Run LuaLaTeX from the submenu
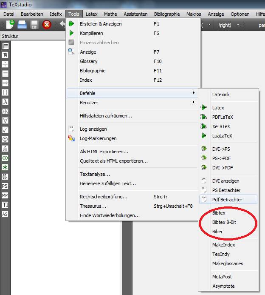265x295 pixels. 228,136
